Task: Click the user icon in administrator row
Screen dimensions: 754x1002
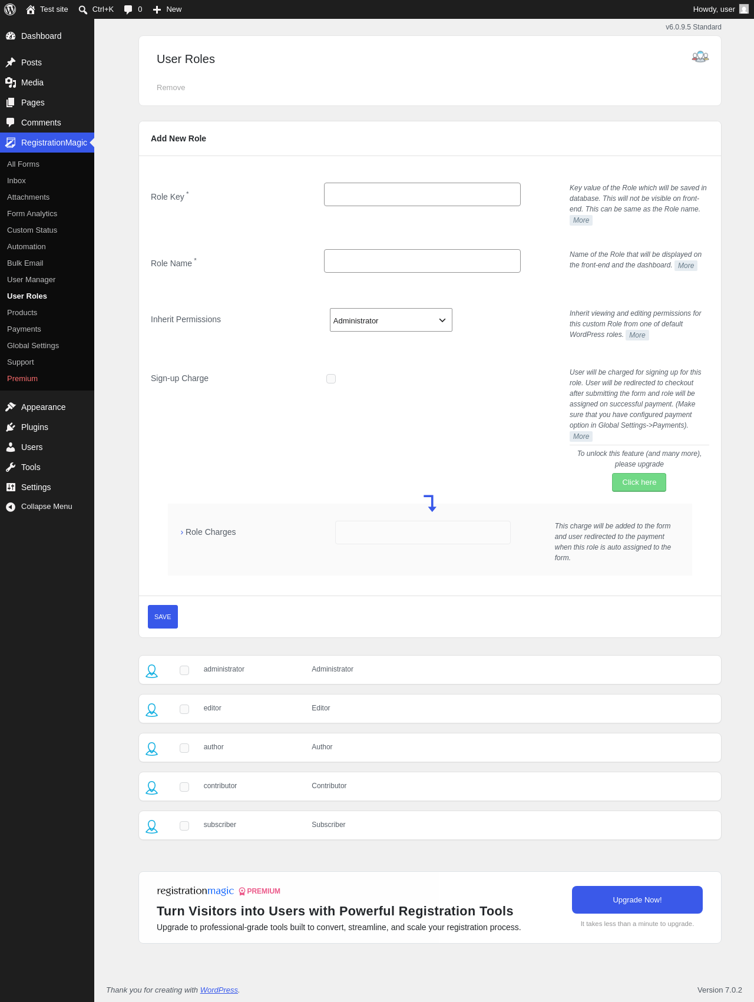Action: tap(152, 671)
